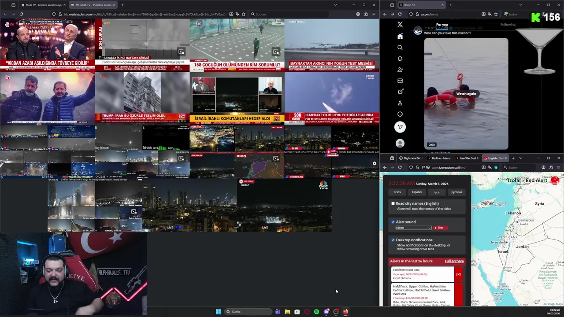This screenshot has height=317, width=564.
Task: Click translate icon in X address bar
Action: coord(490,14)
